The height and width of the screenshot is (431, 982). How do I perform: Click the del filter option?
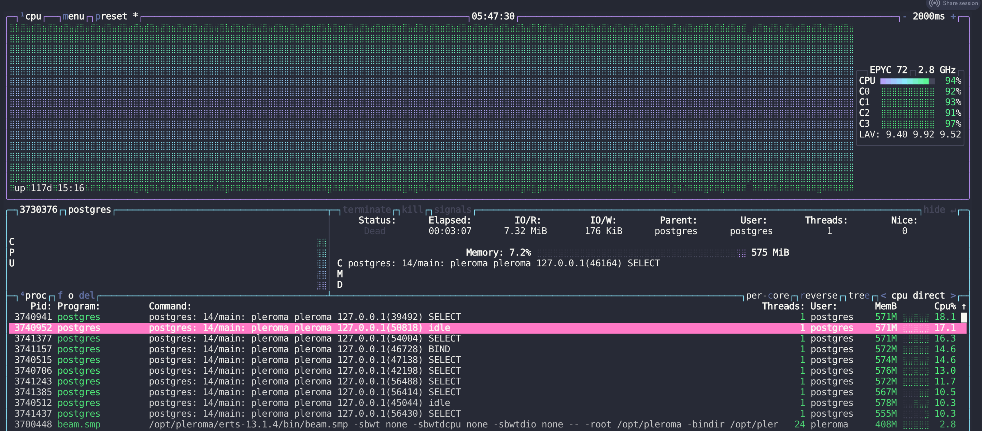coord(86,296)
